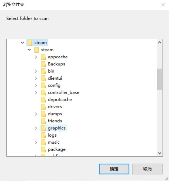Expand the appcache folder

[36, 57]
